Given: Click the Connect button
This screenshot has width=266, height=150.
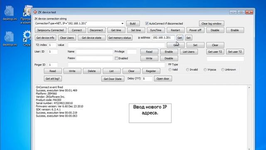Looking at the screenshot, I should (x=77, y=30).
